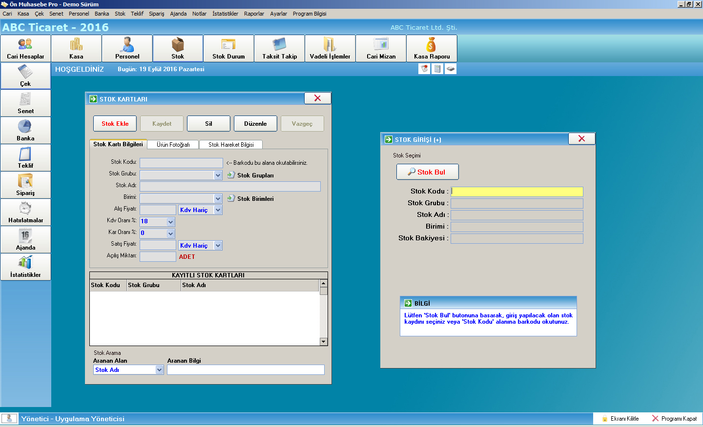Open the İstatistikler menu
703x427 pixels.
[225, 14]
